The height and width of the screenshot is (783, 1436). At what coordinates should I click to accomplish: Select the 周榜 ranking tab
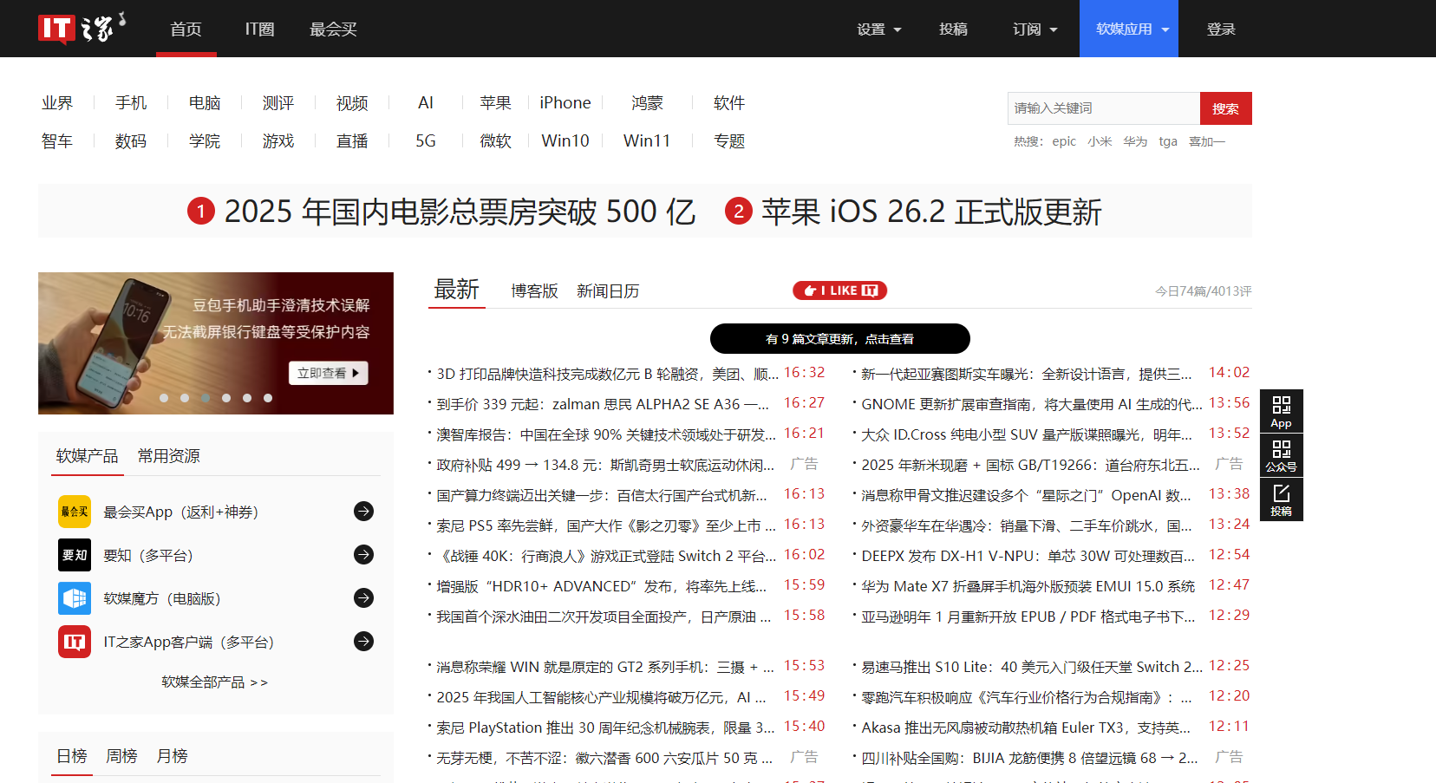pyautogui.click(x=121, y=755)
